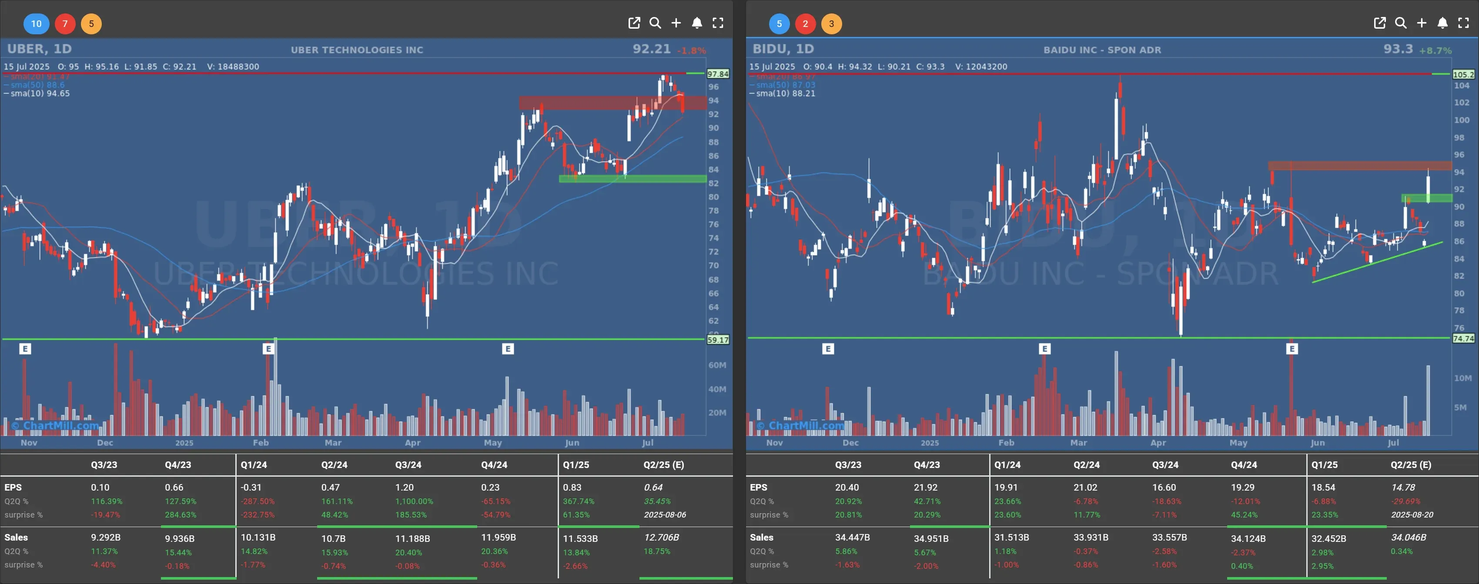This screenshot has height=584, width=1479.
Task: Click BIDU earnings marker E near late May
Action: point(1292,349)
